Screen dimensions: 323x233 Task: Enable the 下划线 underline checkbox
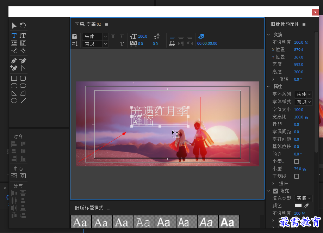pos(297,176)
